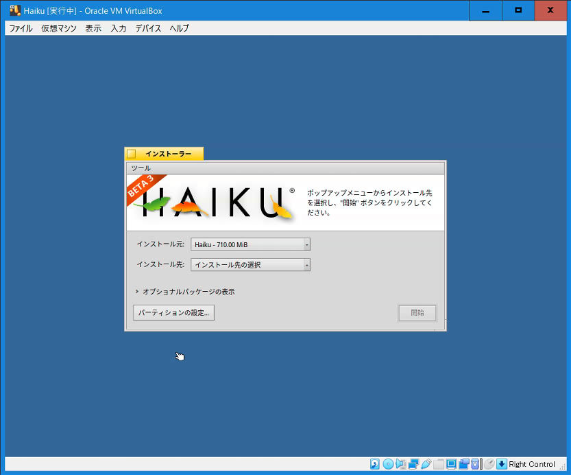Open the デバイス menu

pyautogui.click(x=148, y=28)
